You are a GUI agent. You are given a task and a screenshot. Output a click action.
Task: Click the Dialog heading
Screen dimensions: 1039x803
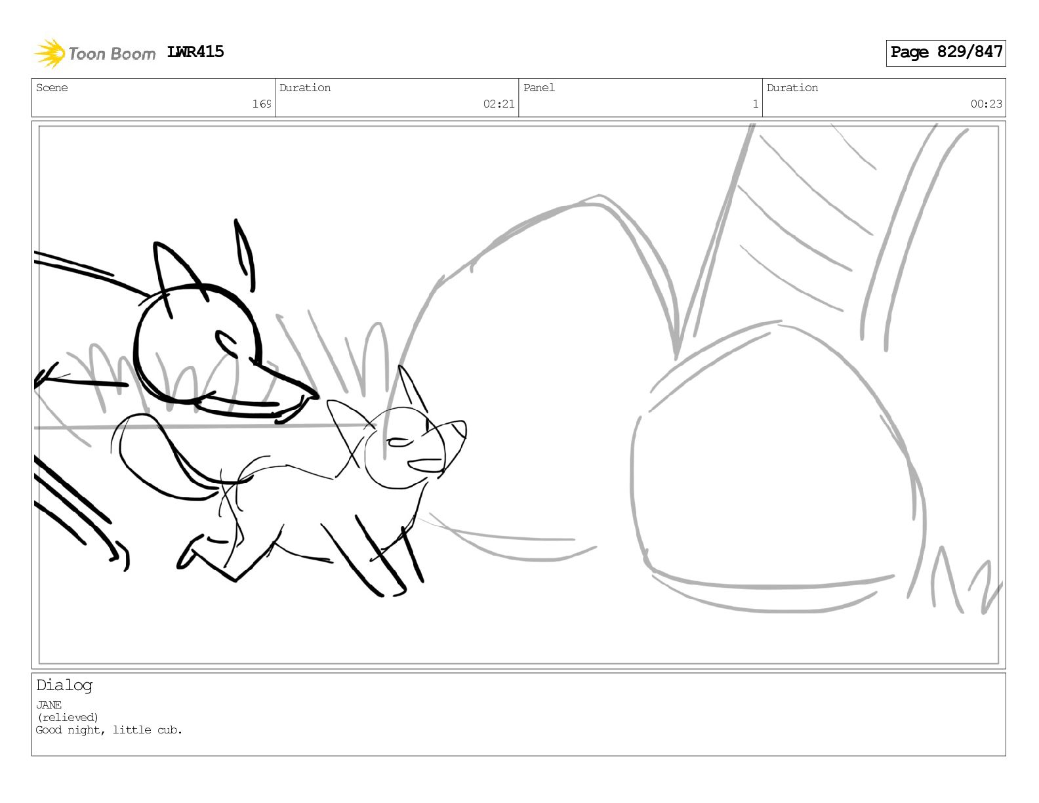click(64, 686)
